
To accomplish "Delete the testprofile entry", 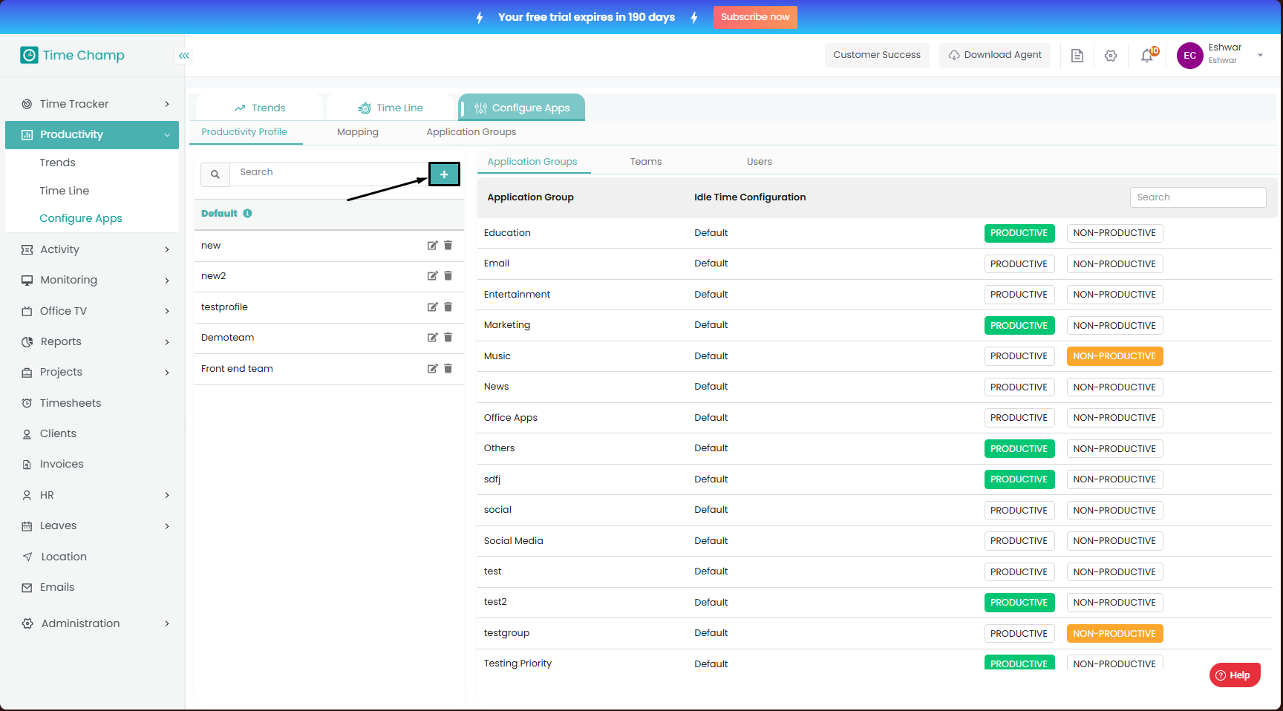I will (x=448, y=307).
